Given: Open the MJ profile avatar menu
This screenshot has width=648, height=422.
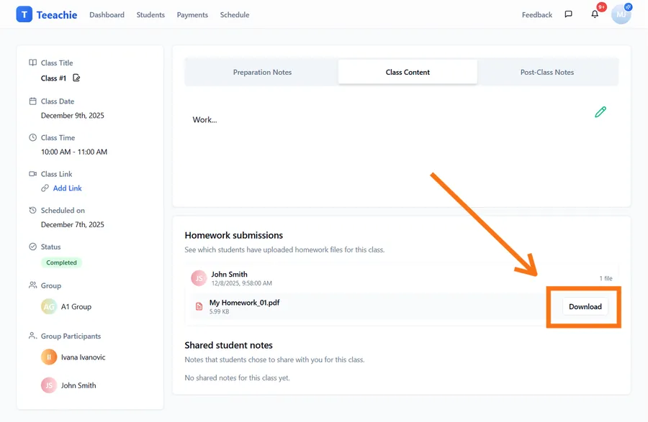Looking at the screenshot, I should [x=621, y=14].
